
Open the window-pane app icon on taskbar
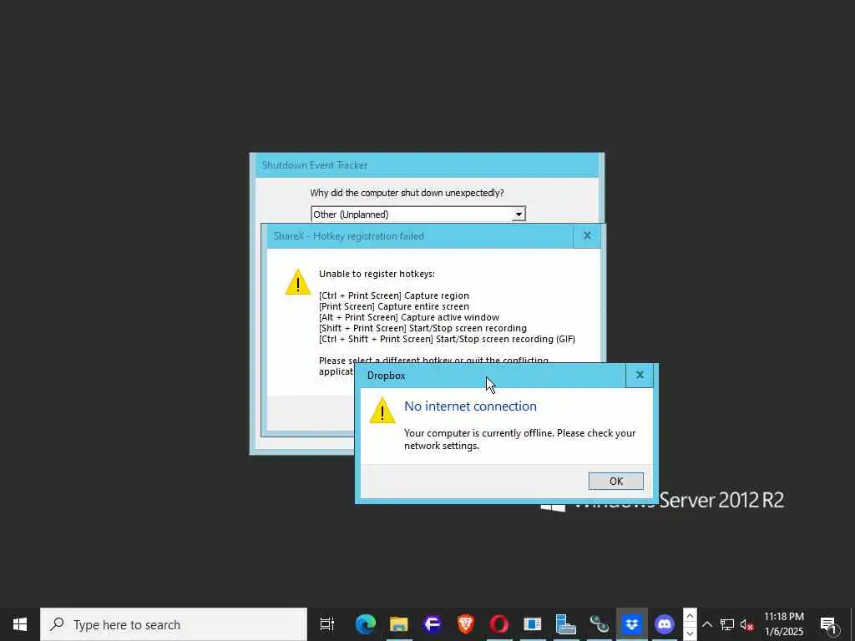pos(532,624)
